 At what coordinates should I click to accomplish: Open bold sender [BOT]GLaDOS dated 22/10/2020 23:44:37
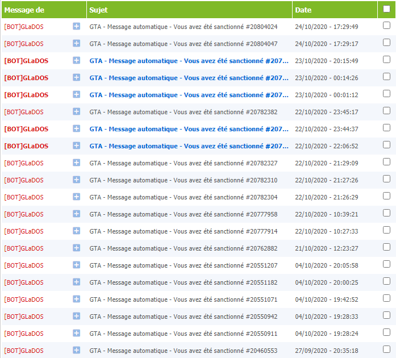click(x=26, y=129)
